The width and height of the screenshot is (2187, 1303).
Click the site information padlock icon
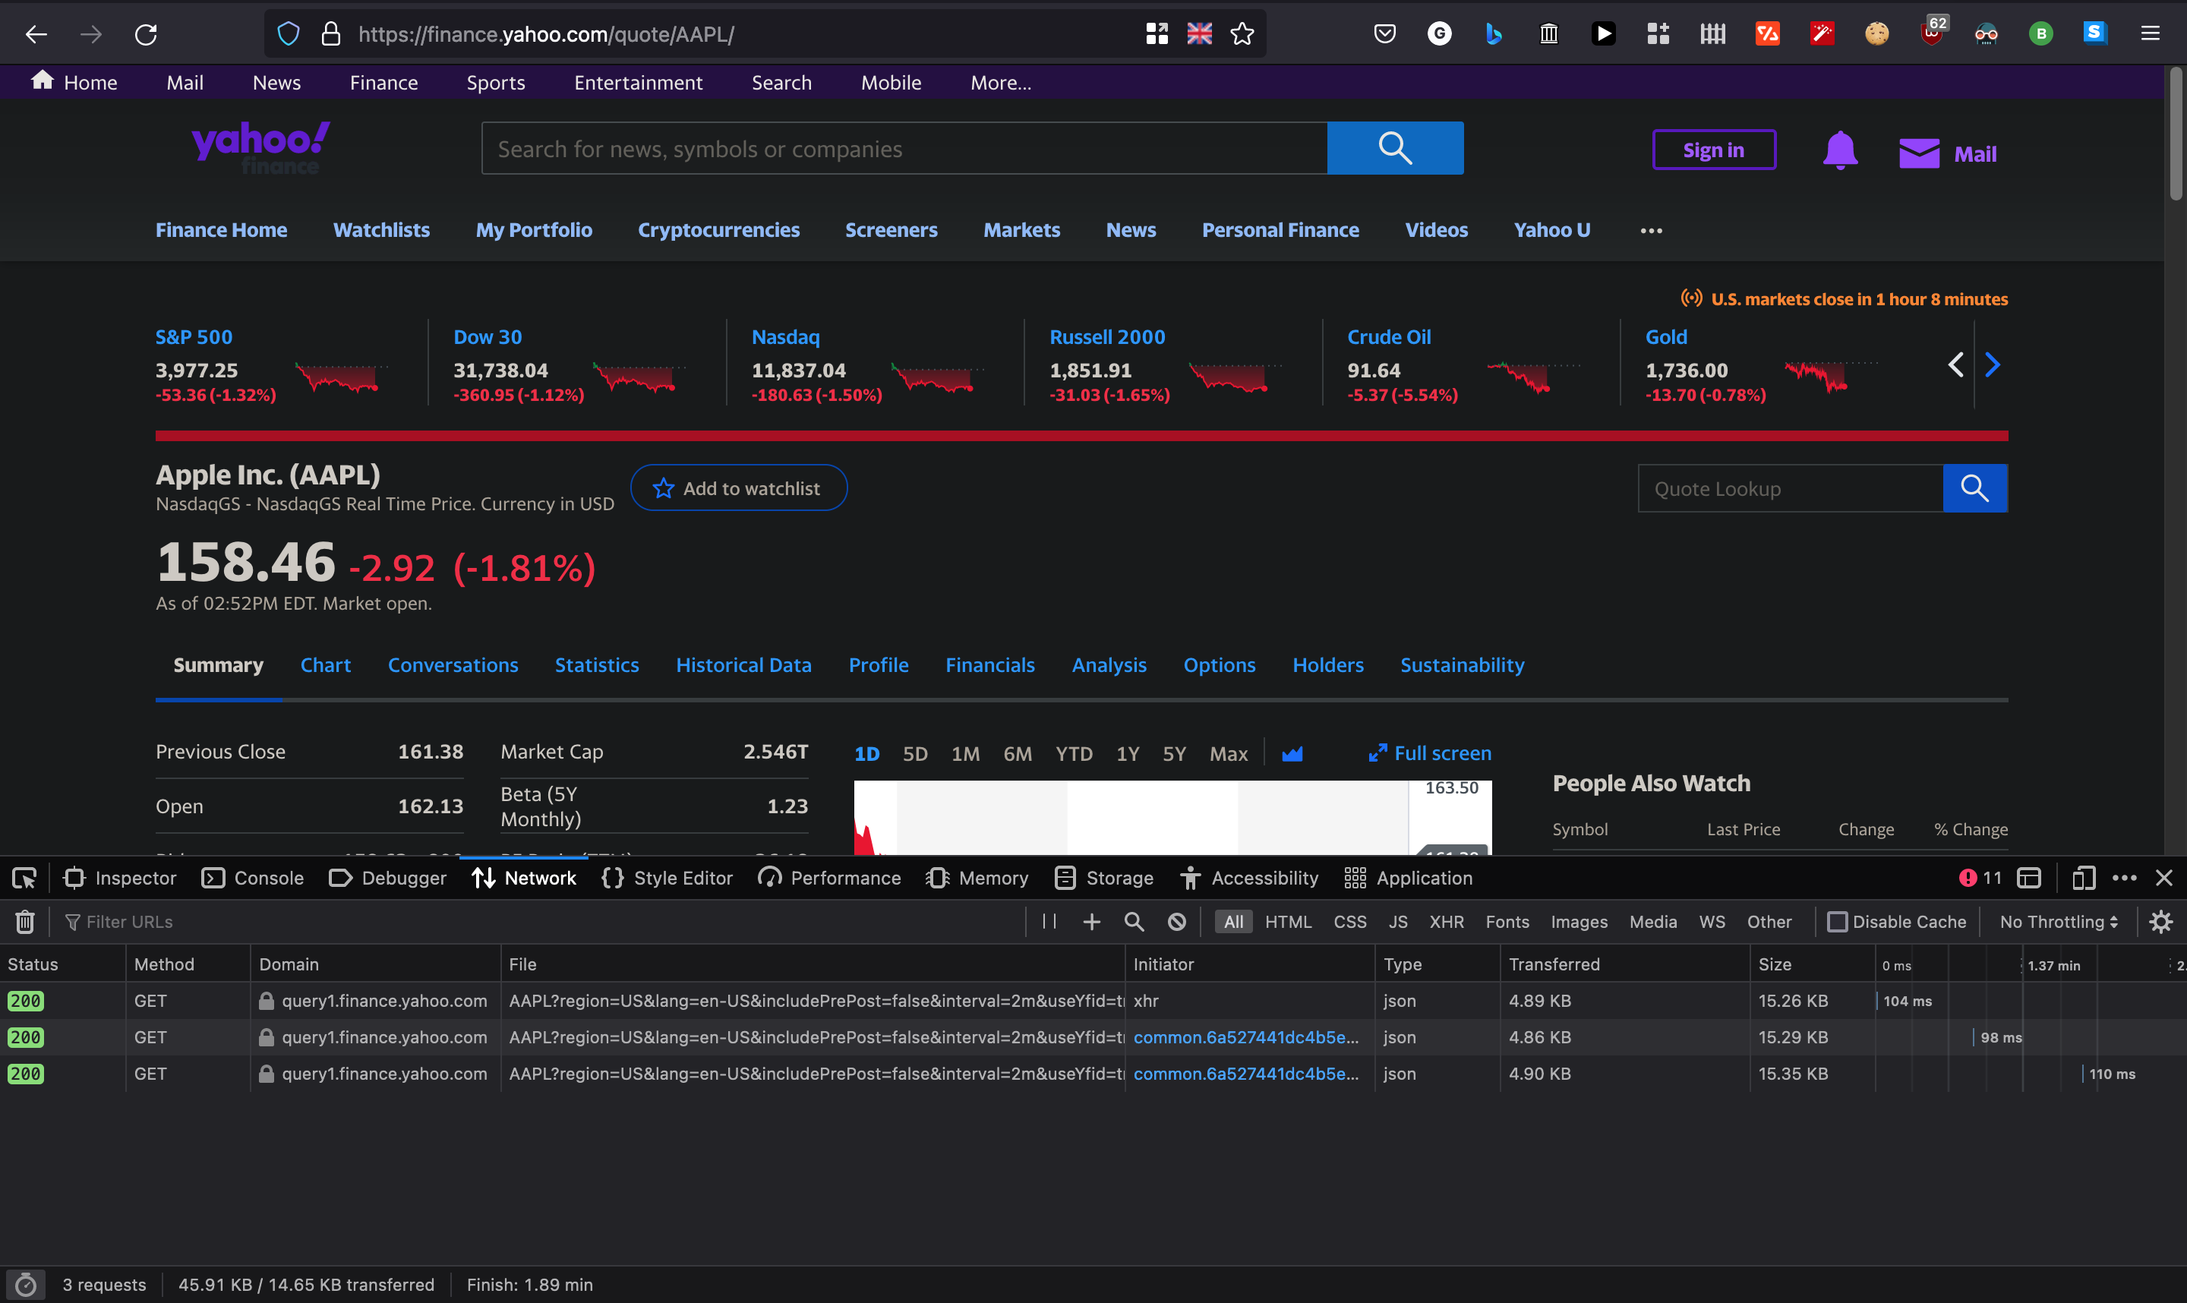[331, 34]
